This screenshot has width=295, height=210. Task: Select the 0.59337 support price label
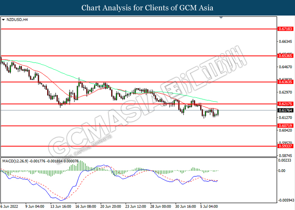pos(285,146)
